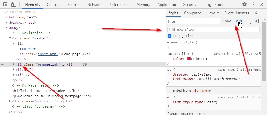The height and width of the screenshot is (115, 267).
Task: Select the Event Listeners pane tab
Action: 236,13
